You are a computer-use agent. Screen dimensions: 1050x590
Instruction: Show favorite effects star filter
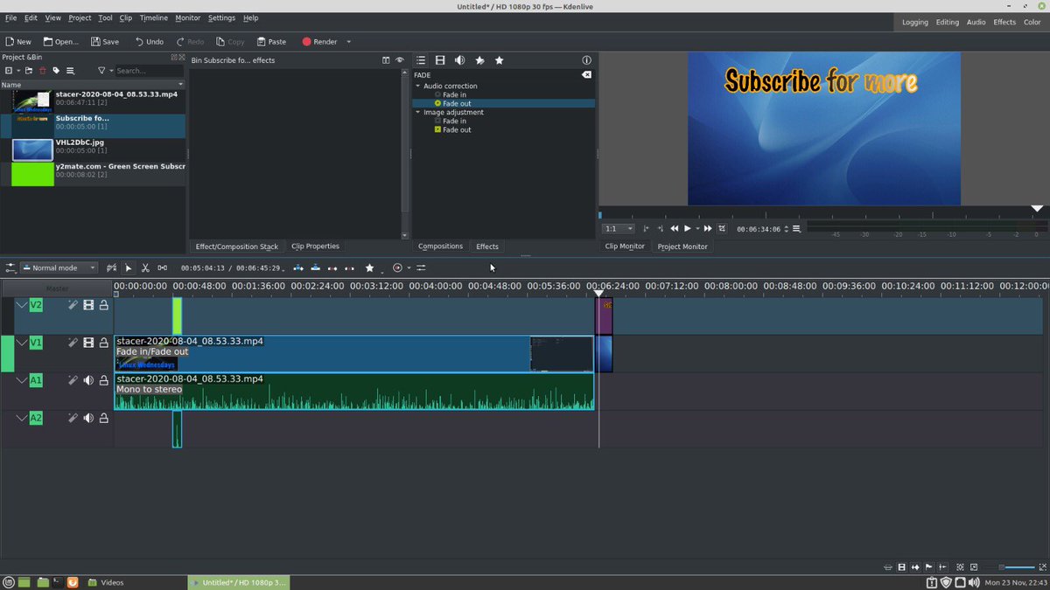click(x=499, y=60)
